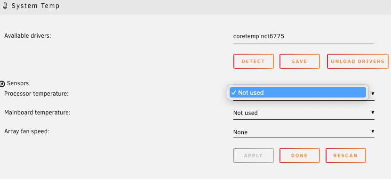The width and height of the screenshot is (391, 179).
Task: Click the UNLOAD DRIVERS button
Action: coord(358,61)
